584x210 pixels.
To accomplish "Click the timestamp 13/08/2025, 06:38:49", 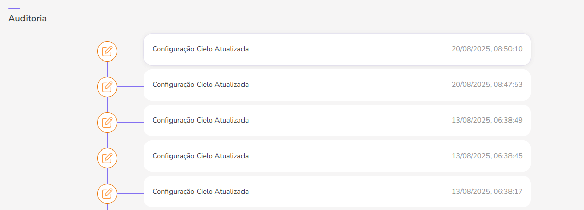I will 487,121.
